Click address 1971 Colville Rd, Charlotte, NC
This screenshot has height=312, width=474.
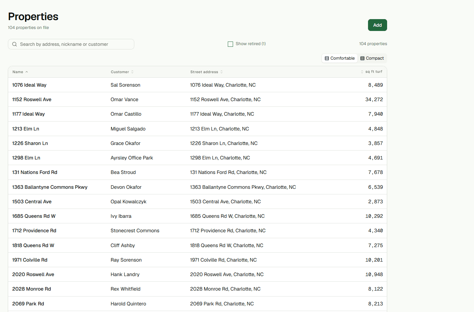pos(224,260)
